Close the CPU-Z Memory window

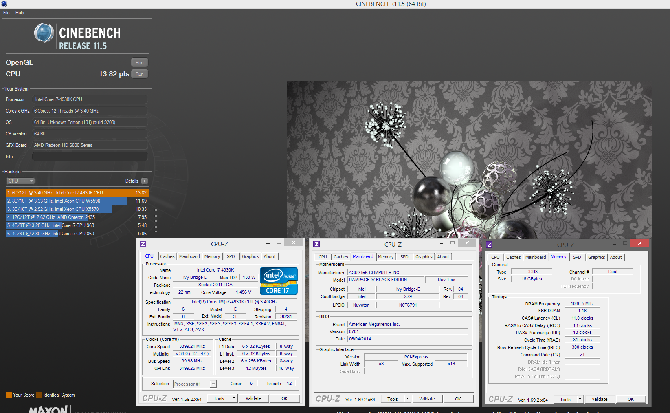pyautogui.click(x=639, y=243)
